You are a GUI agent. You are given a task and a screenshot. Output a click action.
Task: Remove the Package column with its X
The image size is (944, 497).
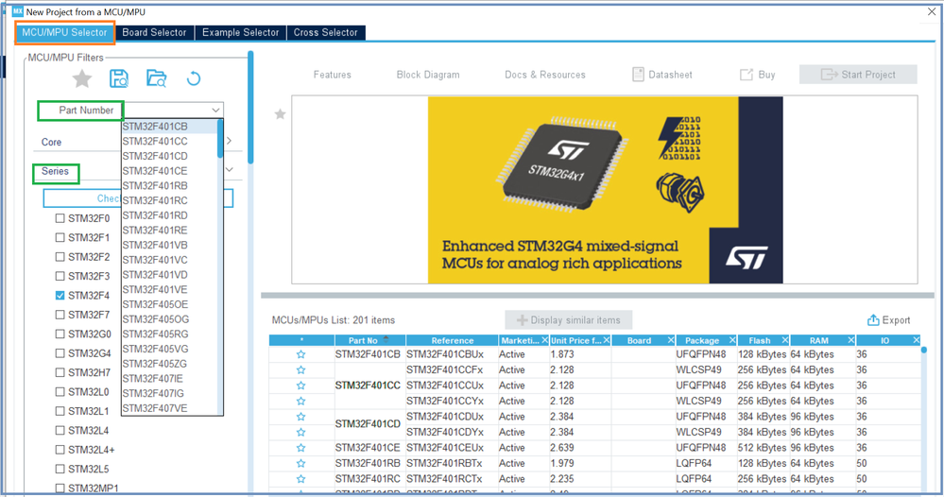point(732,340)
